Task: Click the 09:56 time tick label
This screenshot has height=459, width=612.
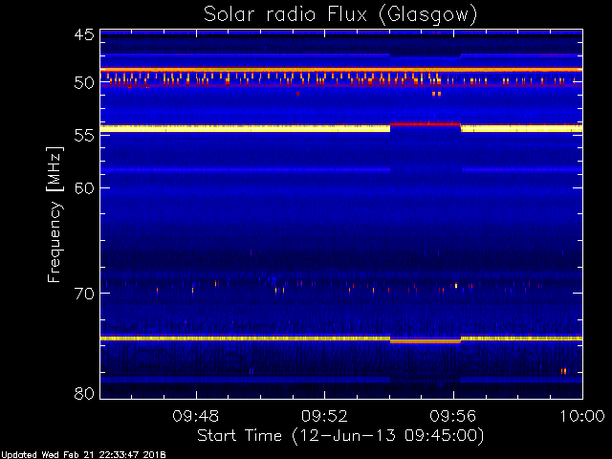Action: click(x=452, y=416)
